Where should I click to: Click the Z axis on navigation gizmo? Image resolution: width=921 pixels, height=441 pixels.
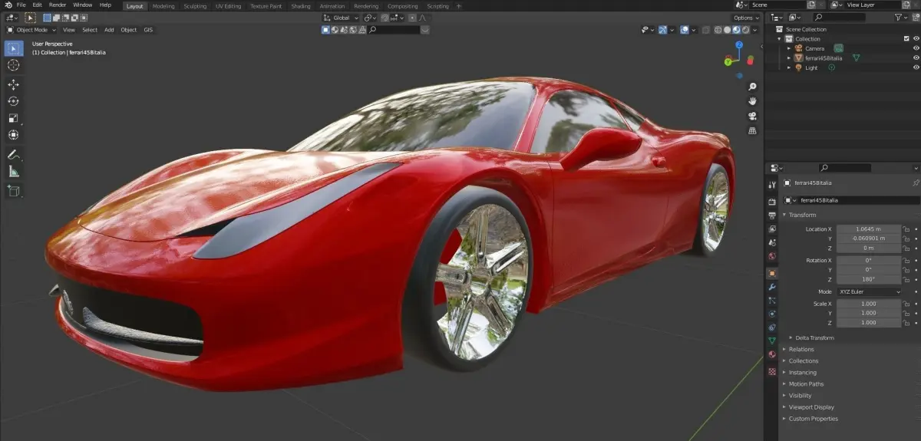tap(739, 44)
